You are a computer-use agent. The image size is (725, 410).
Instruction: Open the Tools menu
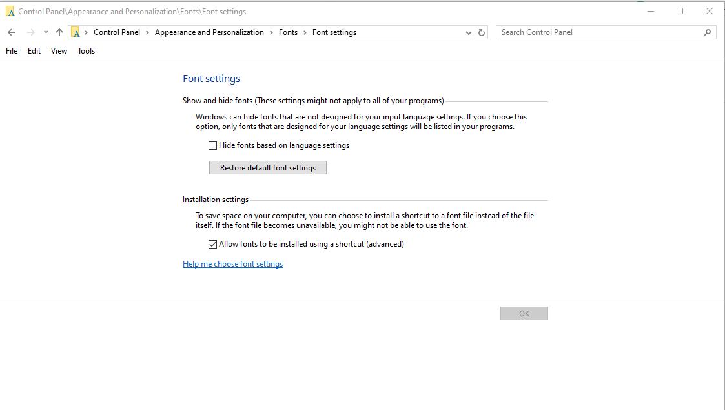point(86,51)
